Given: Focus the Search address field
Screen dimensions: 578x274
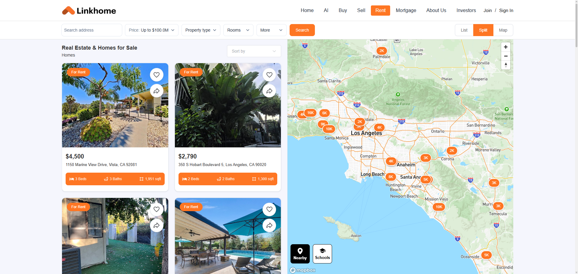Looking at the screenshot, I should [92, 30].
